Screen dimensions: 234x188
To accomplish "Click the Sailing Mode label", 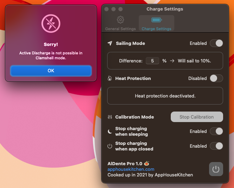I will [x=130, y=43].
